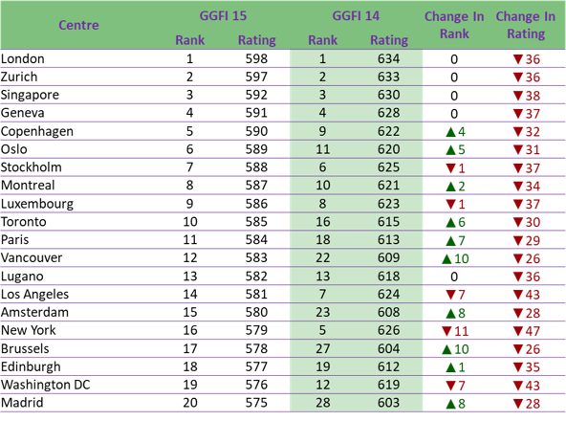The width and height of the screenshot is (566, 421).
Task: Click Madrid's GGFI 15 rating 575
Action: pyautogui.click(x=256, y=403)
